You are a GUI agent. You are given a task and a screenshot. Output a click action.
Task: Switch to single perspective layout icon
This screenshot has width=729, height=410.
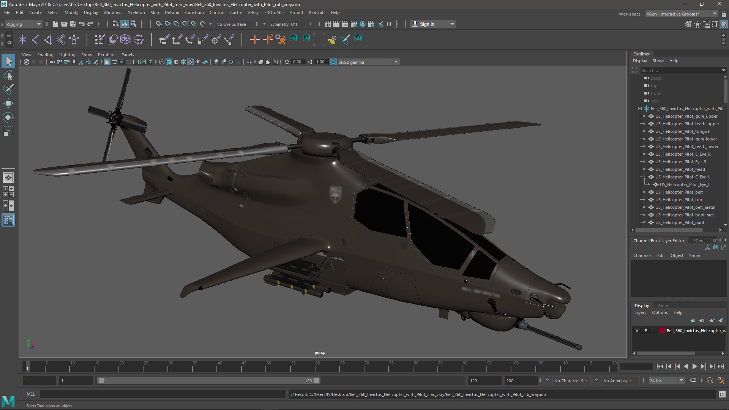(8, 177)
